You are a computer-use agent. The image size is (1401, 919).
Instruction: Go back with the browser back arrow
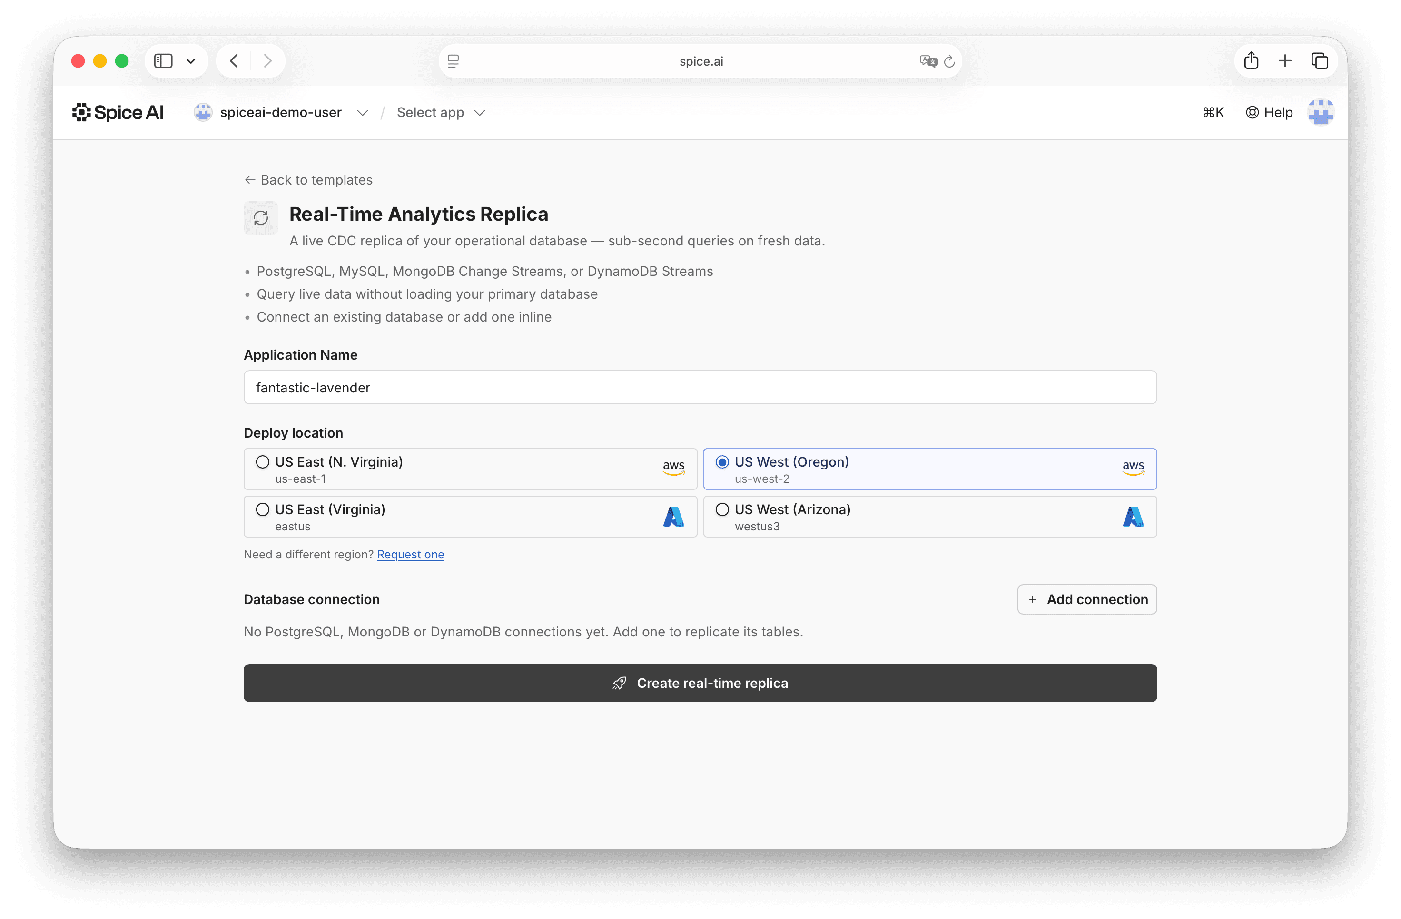click(x=234, y=61)
